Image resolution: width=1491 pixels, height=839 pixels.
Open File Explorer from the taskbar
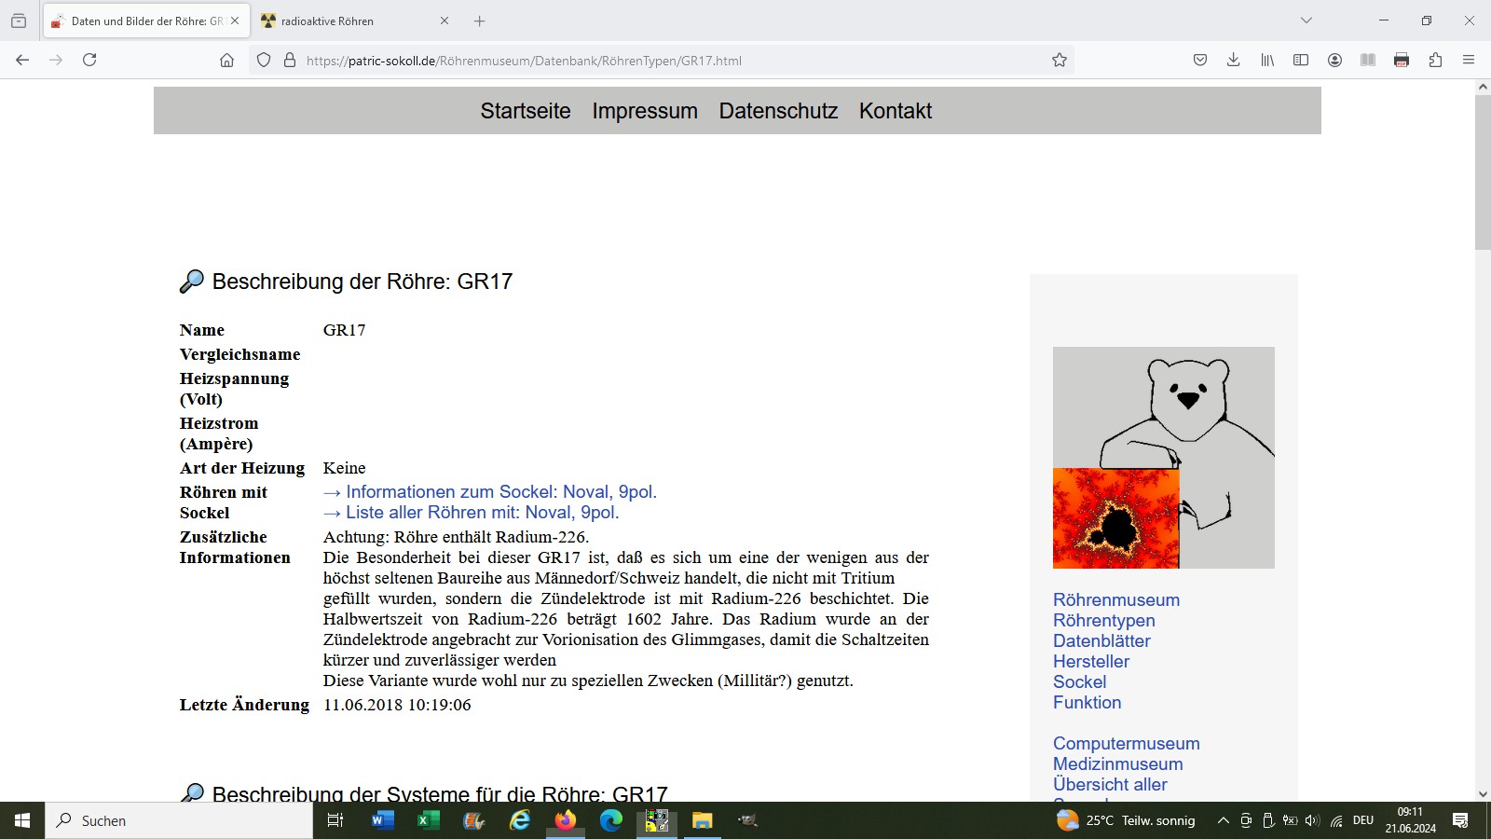702,820
